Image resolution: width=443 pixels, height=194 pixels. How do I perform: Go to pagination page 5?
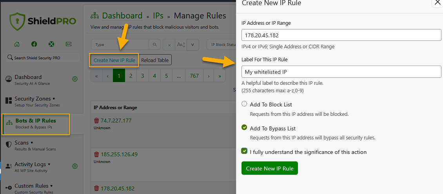(166, 76)
